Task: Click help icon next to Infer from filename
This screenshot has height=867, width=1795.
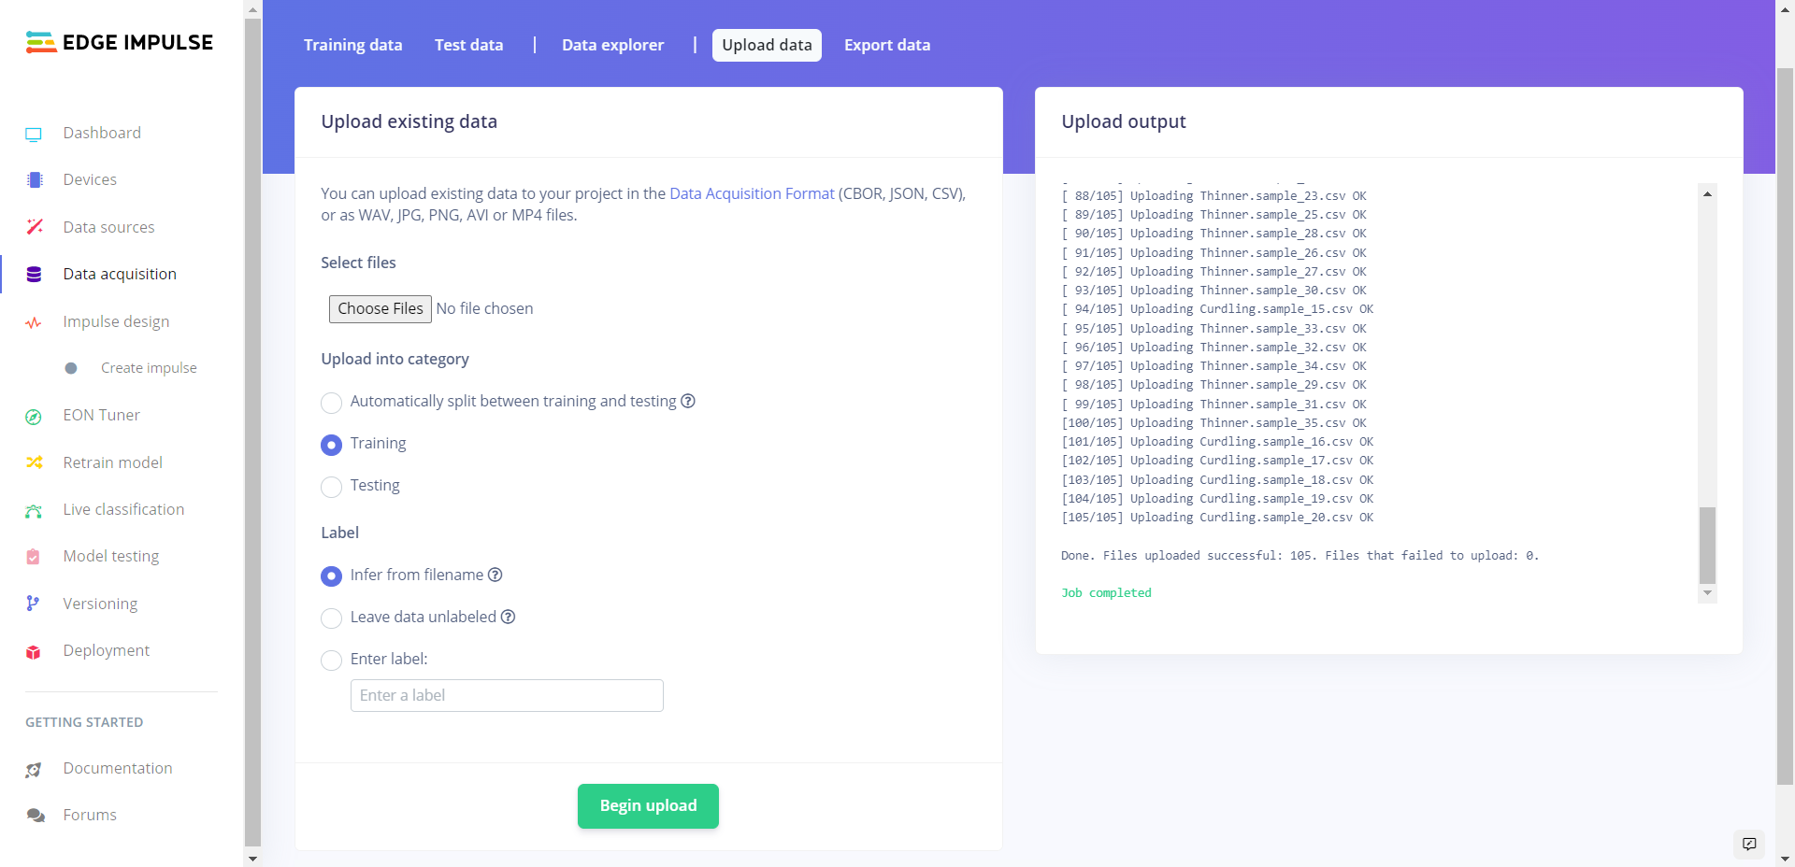Action: point(495,575)
